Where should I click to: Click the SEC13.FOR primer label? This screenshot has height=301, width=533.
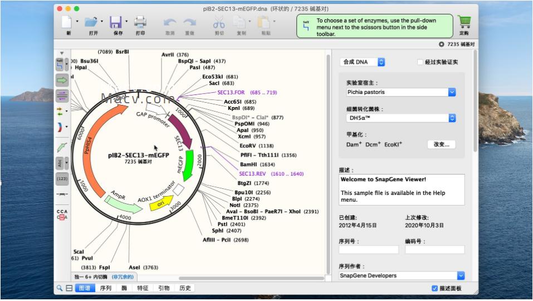click(x=231, y=93)
